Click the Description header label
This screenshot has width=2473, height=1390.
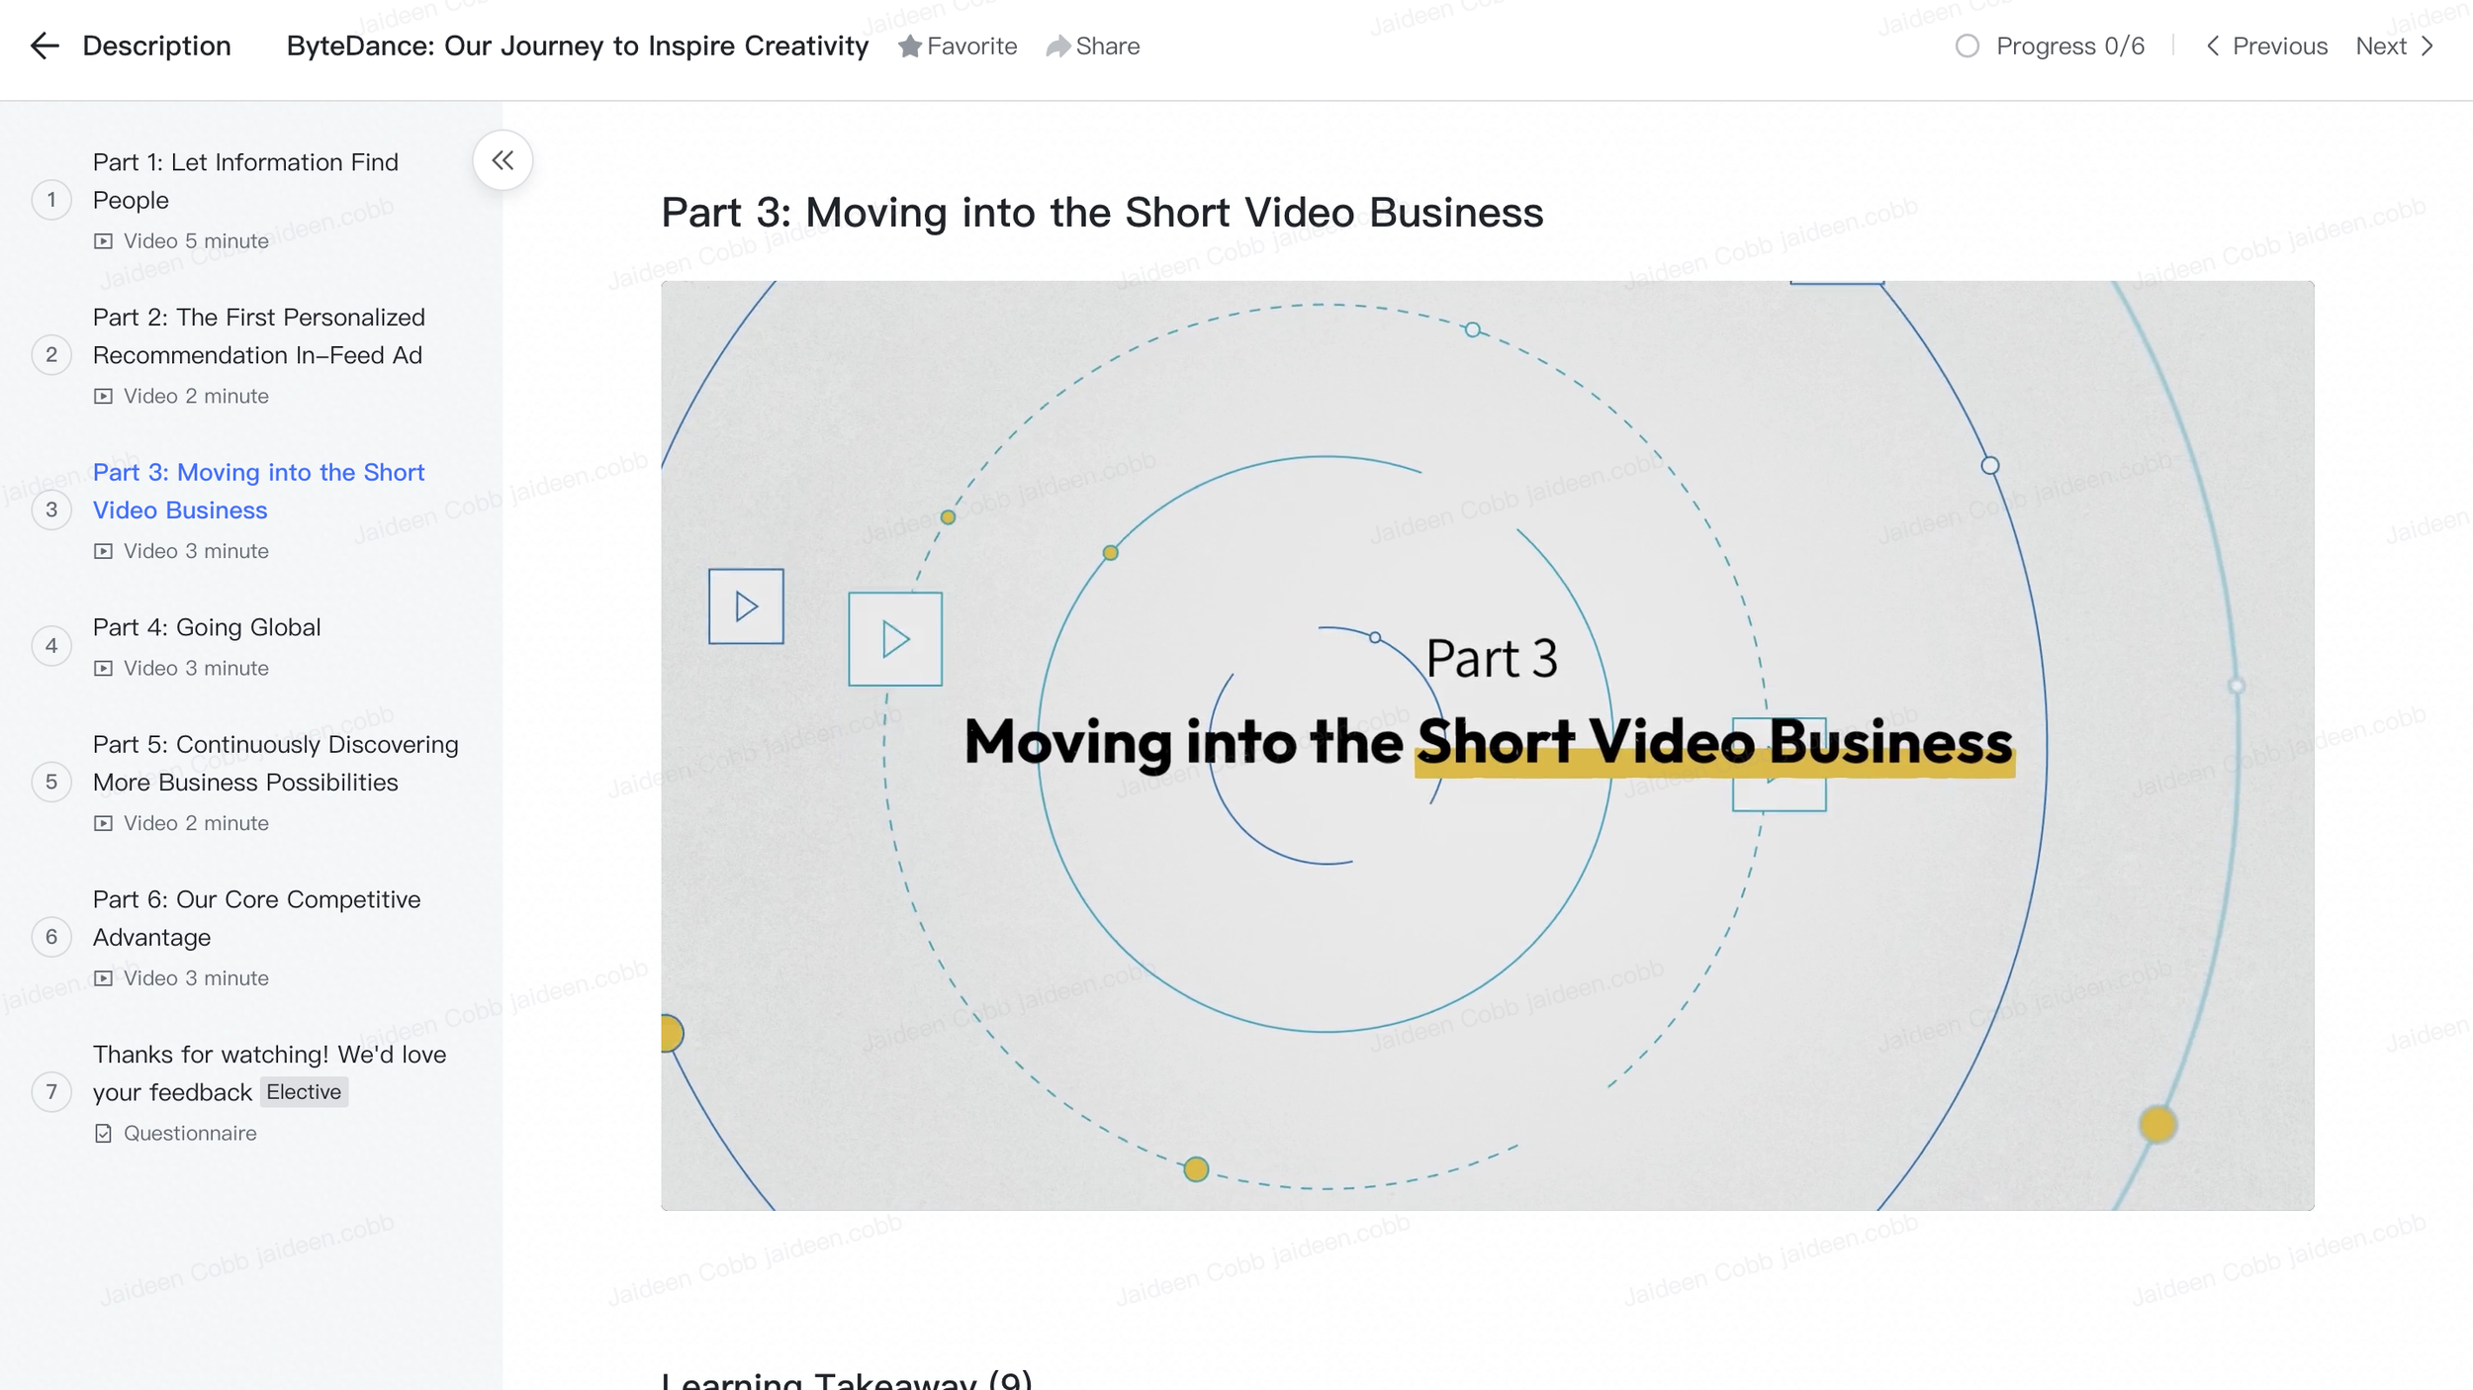tap(156, 46)
